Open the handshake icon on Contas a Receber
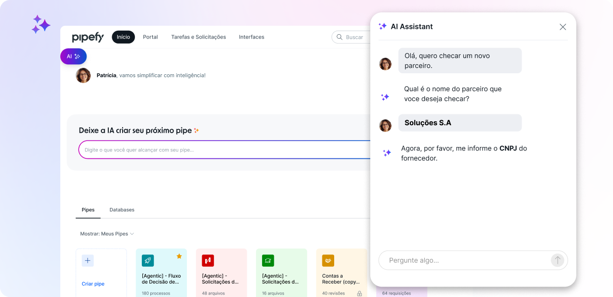The width and height of the screenshot is (613, 297). (328, 261)
